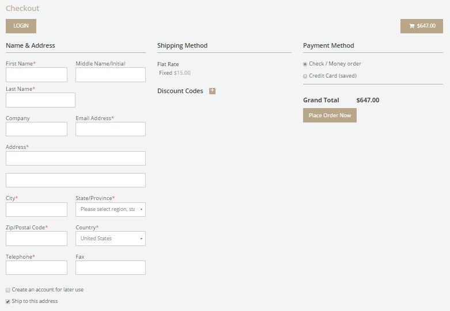Click into the Fax field
The image size is (450, 311).
111,268
